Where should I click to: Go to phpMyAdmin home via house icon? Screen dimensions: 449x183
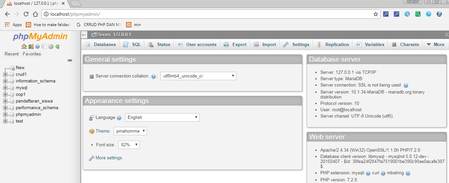[24, 47]
